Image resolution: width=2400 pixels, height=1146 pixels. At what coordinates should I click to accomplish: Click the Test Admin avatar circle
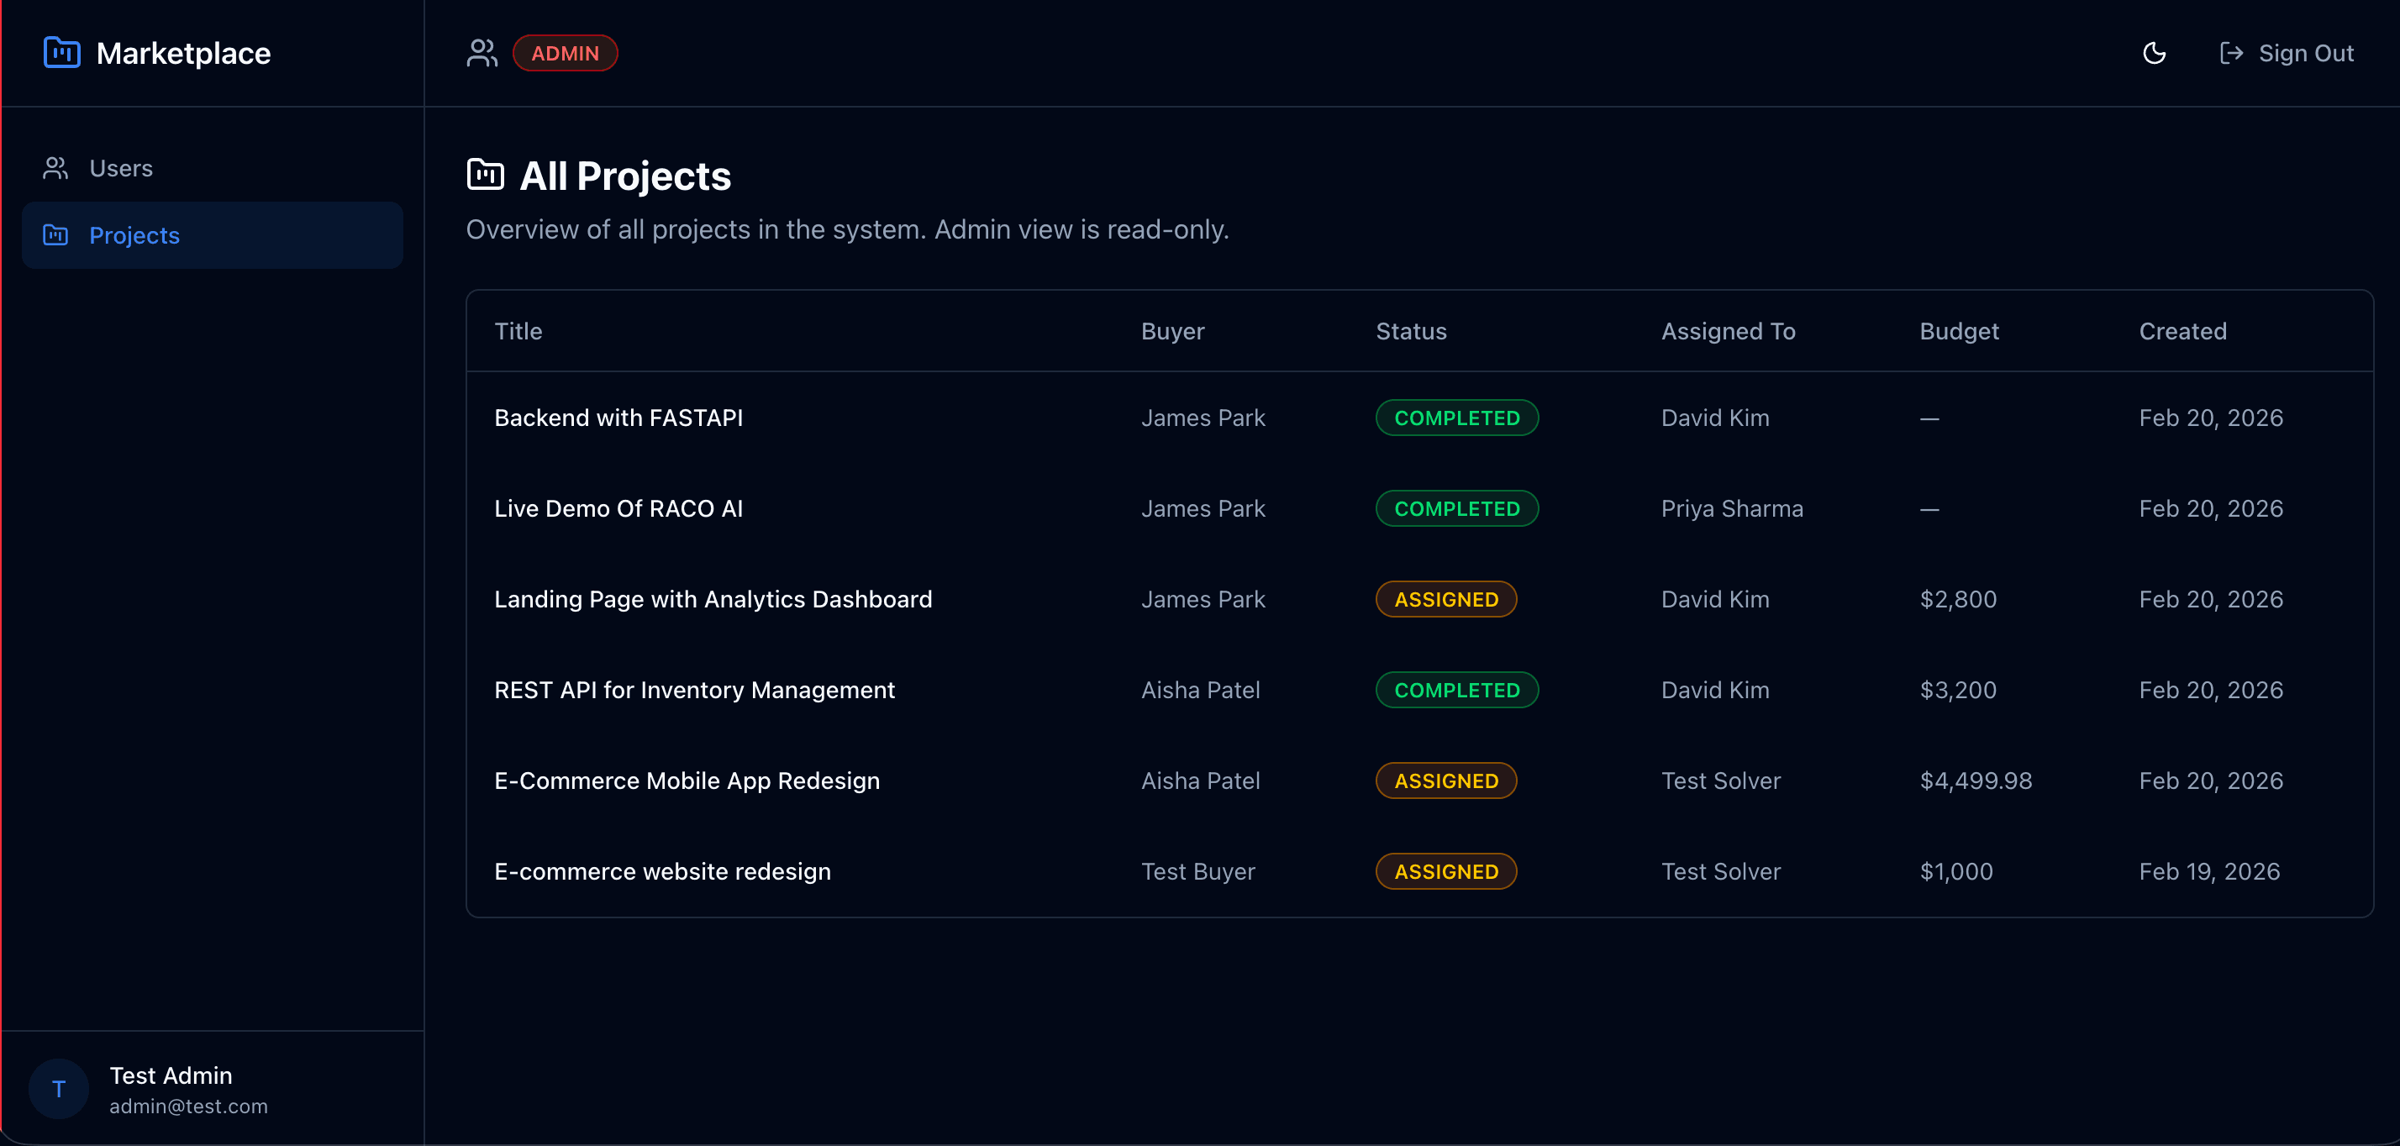pos(58,1088)
